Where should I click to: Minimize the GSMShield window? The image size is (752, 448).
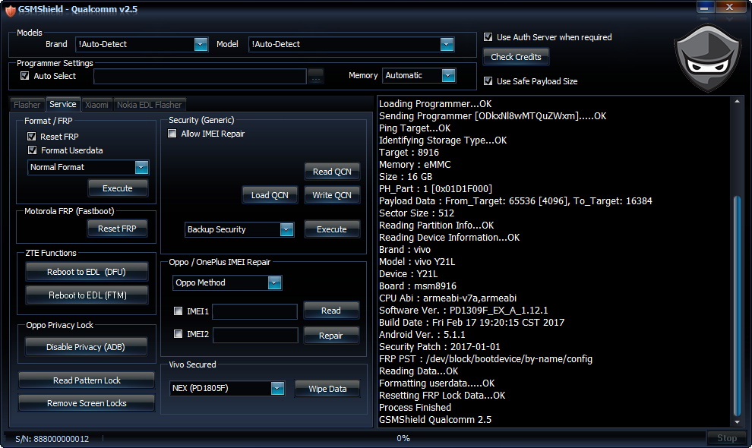click(x=704, y=7)
